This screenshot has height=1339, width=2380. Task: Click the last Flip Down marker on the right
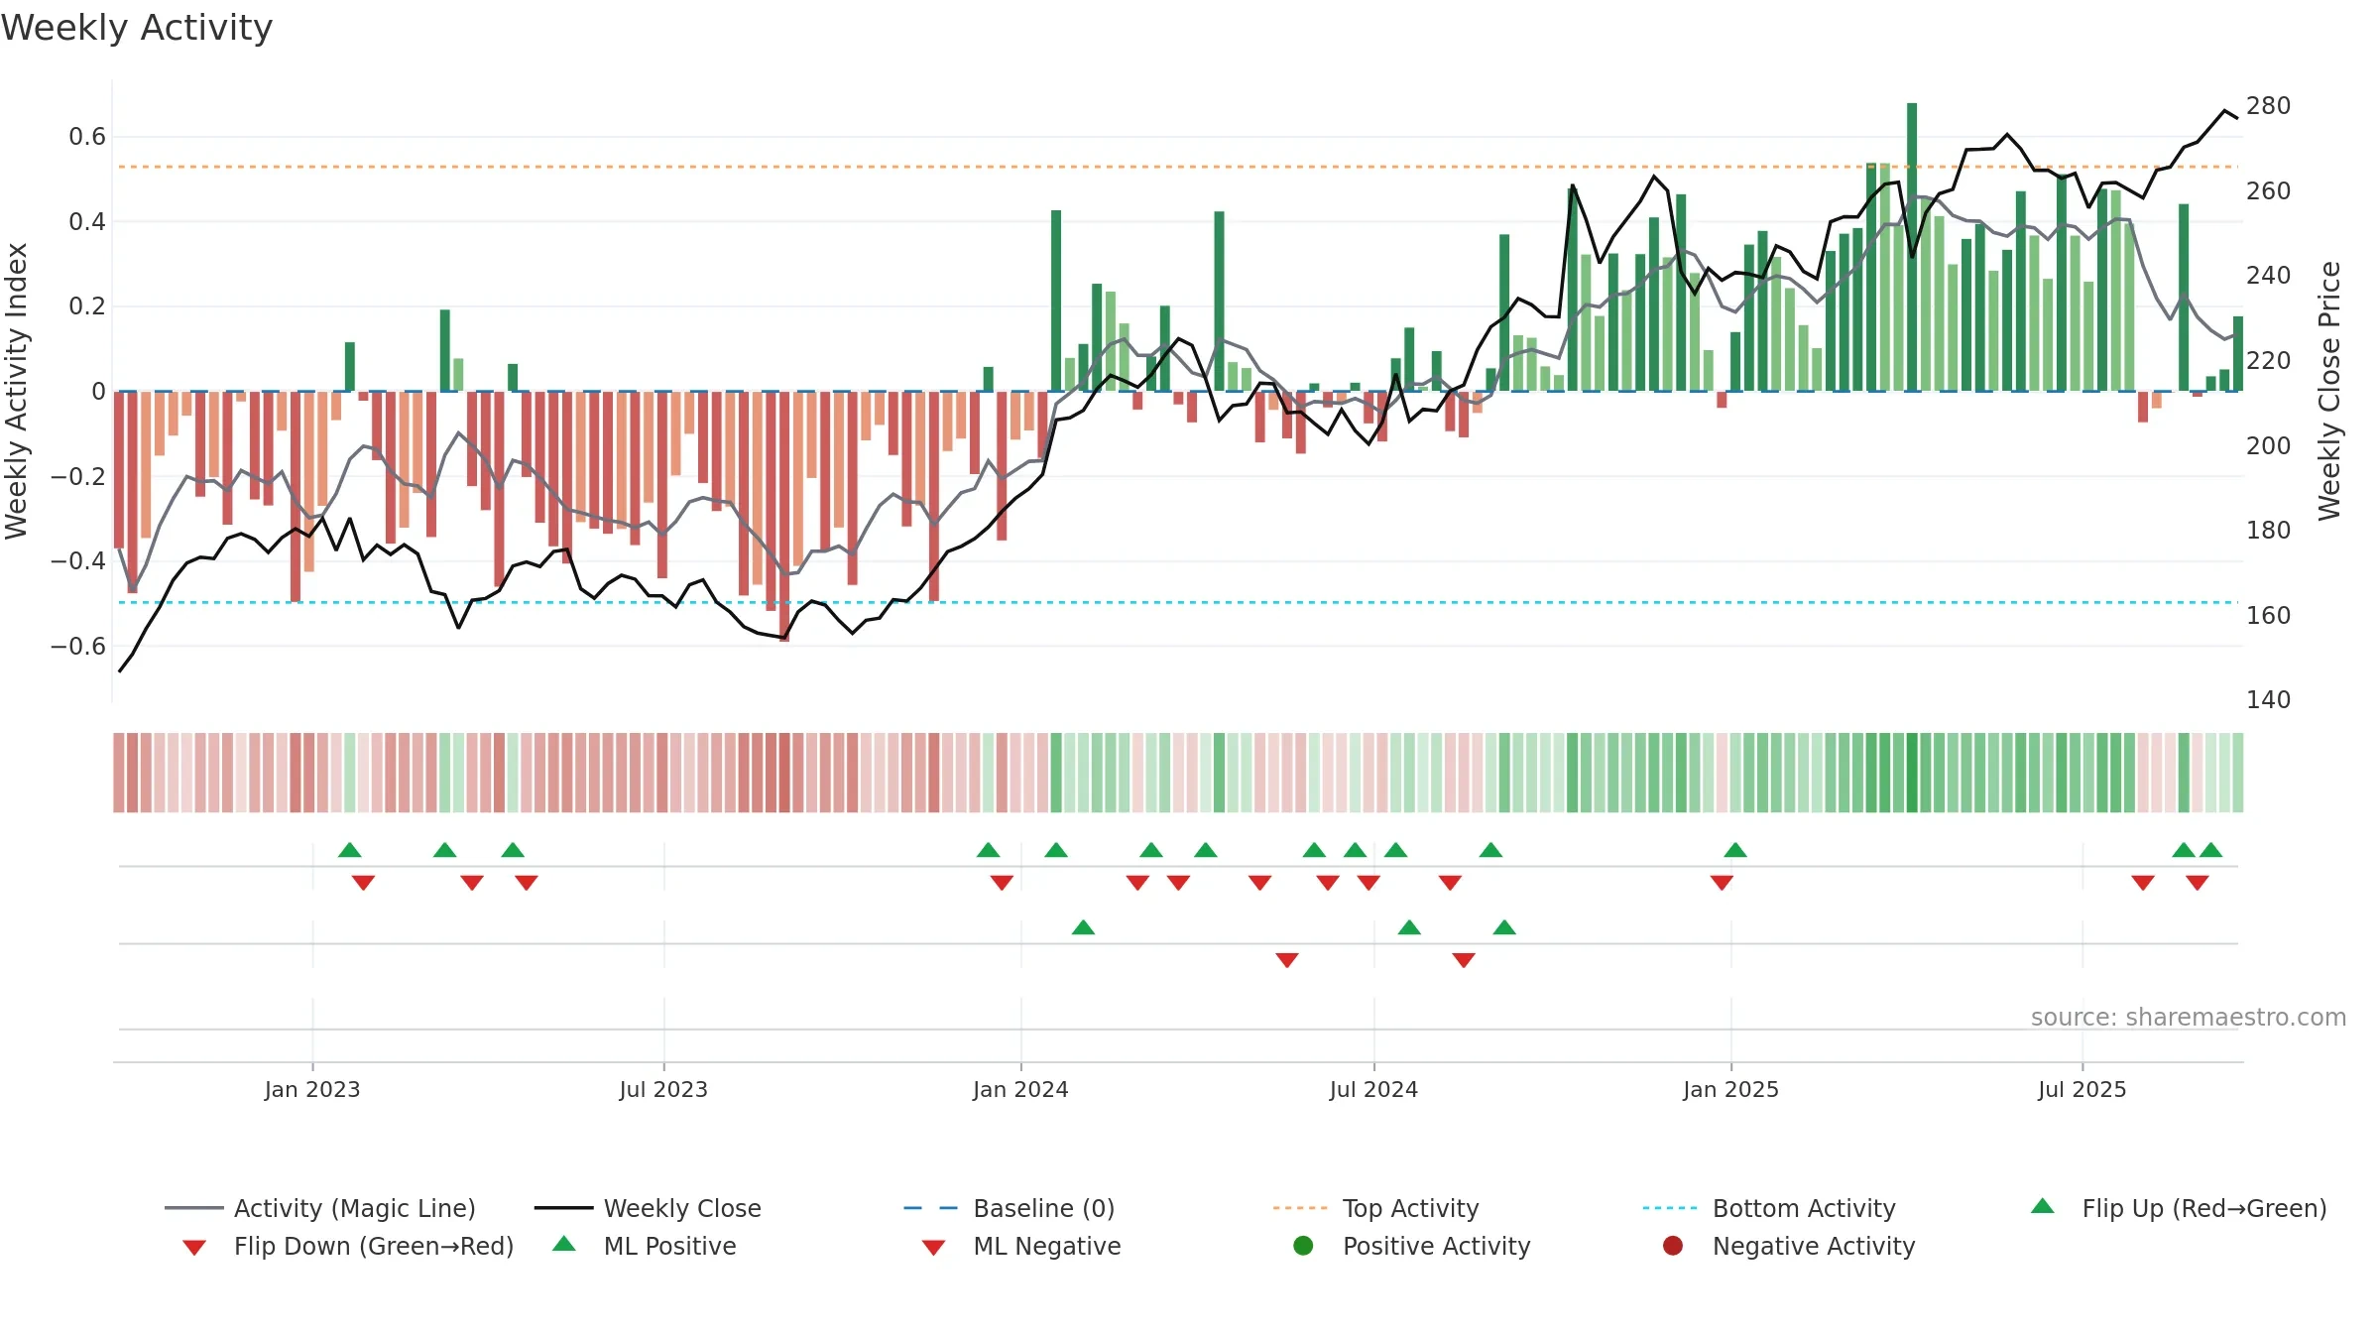coord(2198,883)
